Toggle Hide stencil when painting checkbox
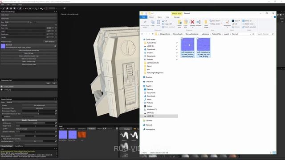 pos(2,139)
